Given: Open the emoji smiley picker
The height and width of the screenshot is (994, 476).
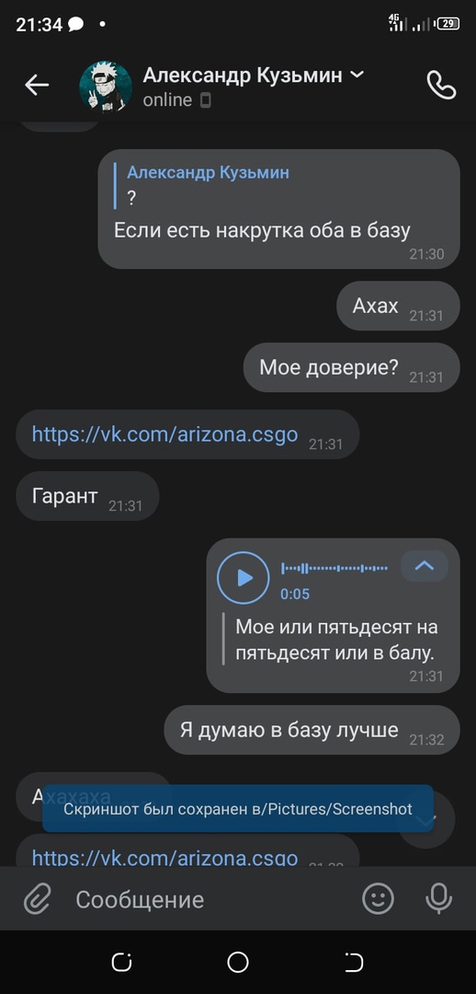Looking at the screenshot, I should pos(378,899).
